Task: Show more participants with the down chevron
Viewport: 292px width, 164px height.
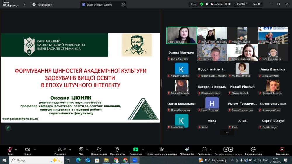Action: point(227,133)
